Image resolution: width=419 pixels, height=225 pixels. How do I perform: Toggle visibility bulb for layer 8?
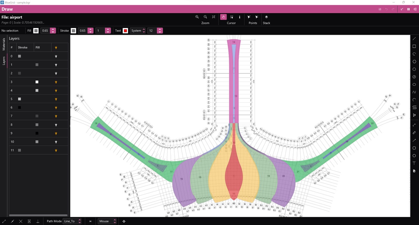click(x=56, y=125)
